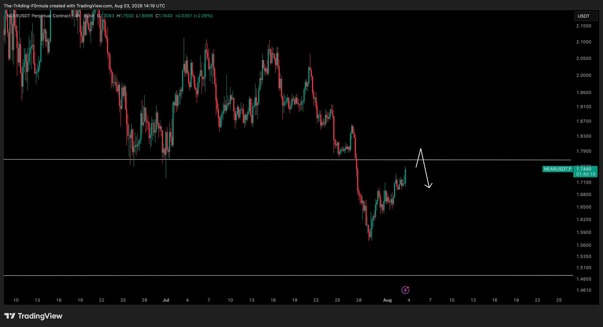Click the 1.6200 price axis label
Screen dimensions: 603x327
pos(584,220)
